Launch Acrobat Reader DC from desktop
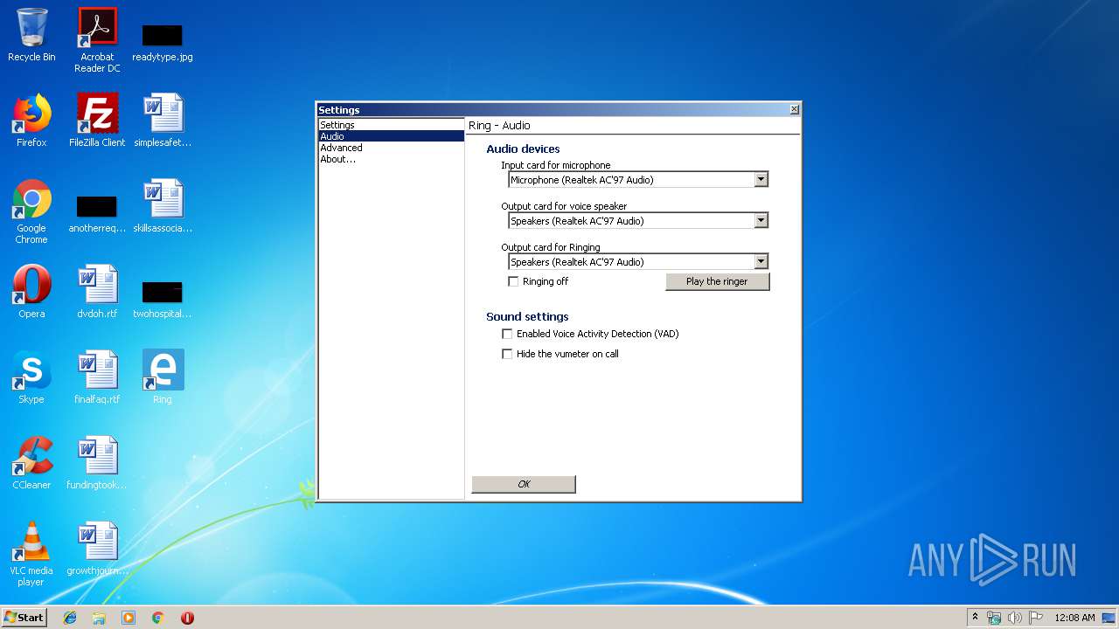This screenshot has width=1119, height=629. tap(97, 40)
